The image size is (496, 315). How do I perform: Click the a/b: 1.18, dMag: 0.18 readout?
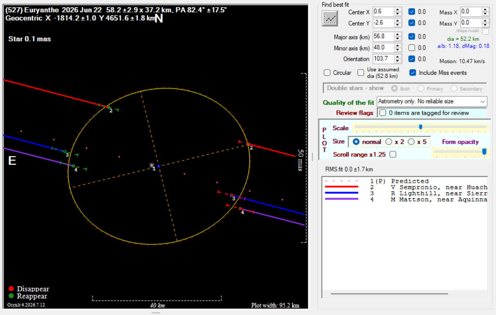[x=463, y=46]
